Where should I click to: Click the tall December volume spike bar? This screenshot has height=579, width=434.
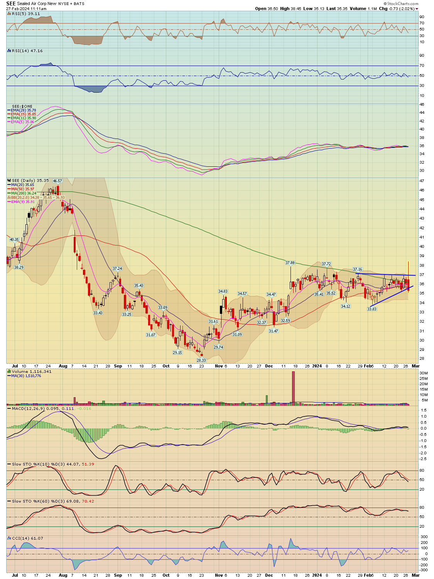pos(293,388)
